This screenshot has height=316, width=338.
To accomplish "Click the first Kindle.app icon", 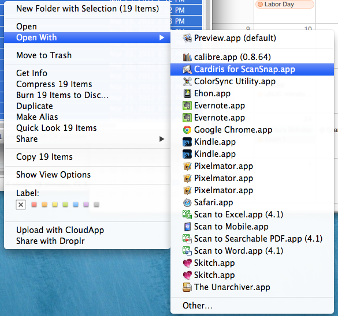I will (x=187, y=142).
